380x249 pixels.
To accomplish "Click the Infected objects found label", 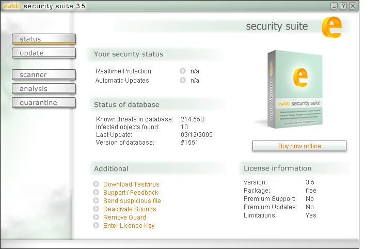I will click(x=128, y=127).
